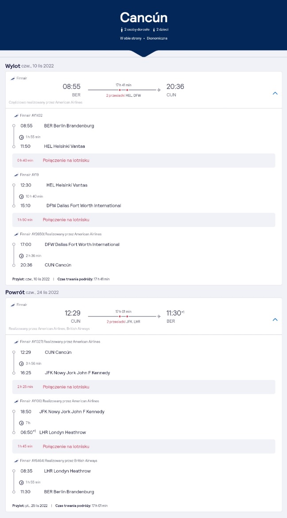The width and height of the screenshot is (287, 518).
Task: Click return stopovers text JFK, LHR
Action: click(x=133, y=321)
